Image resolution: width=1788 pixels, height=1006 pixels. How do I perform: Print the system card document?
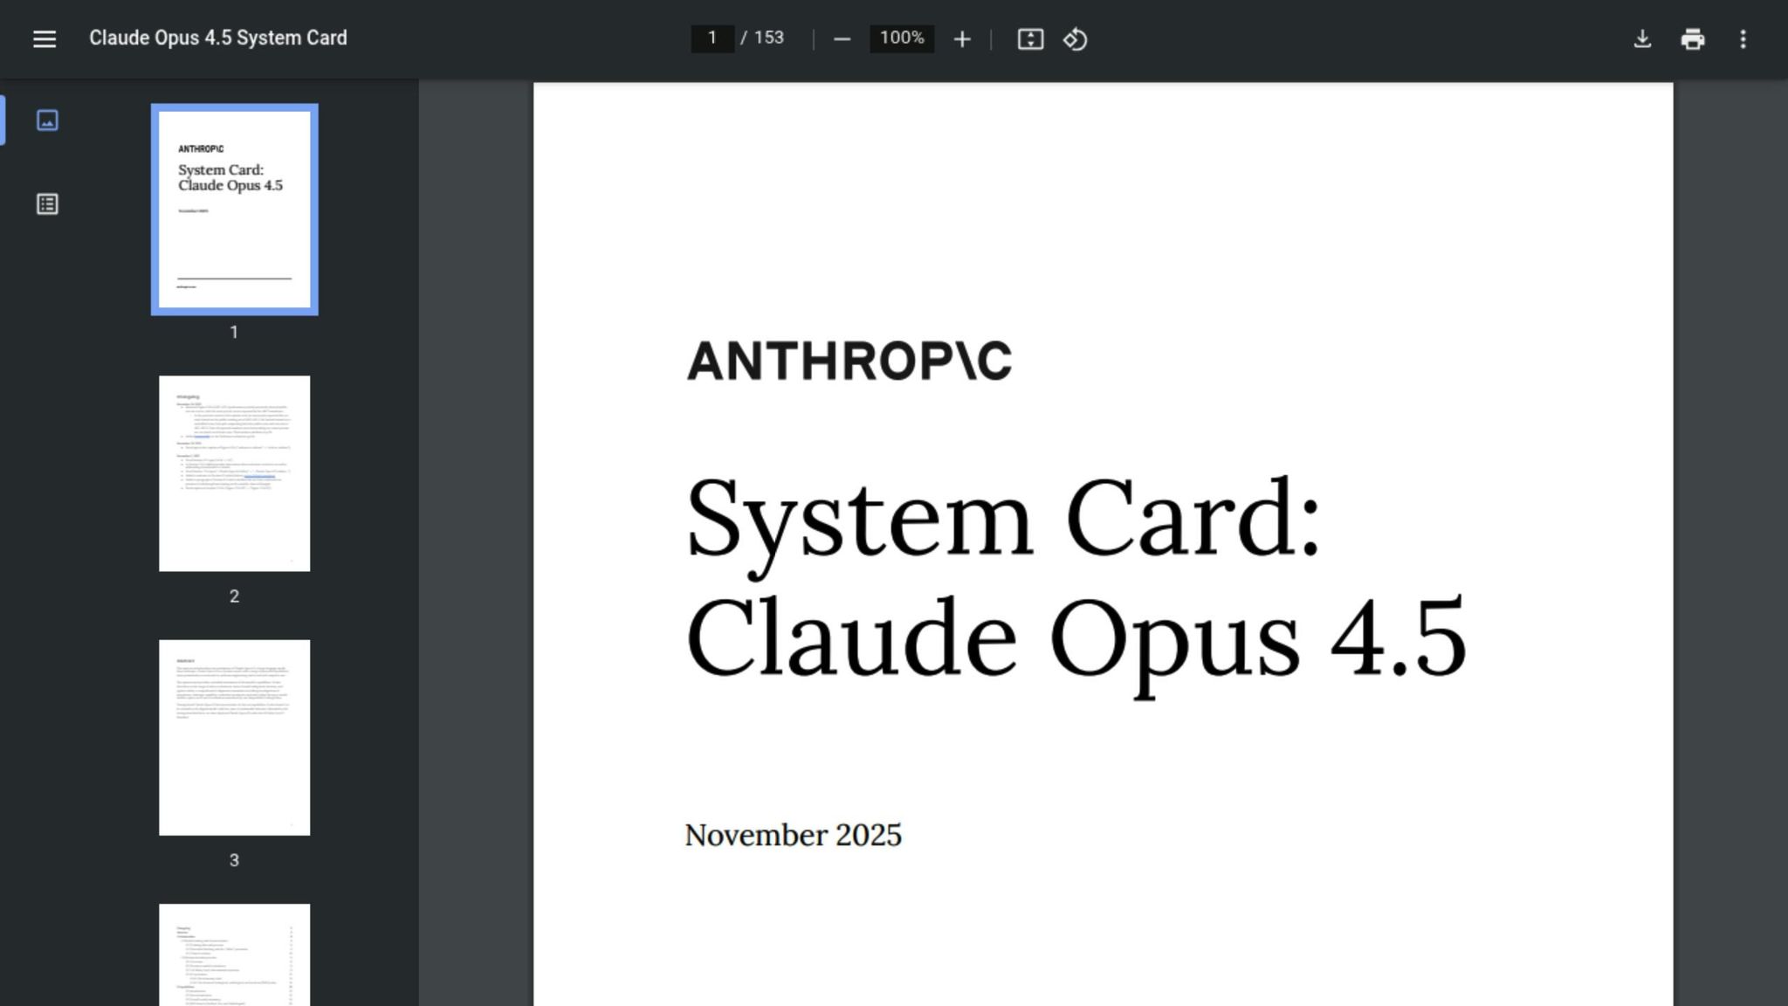point(1693,38)
